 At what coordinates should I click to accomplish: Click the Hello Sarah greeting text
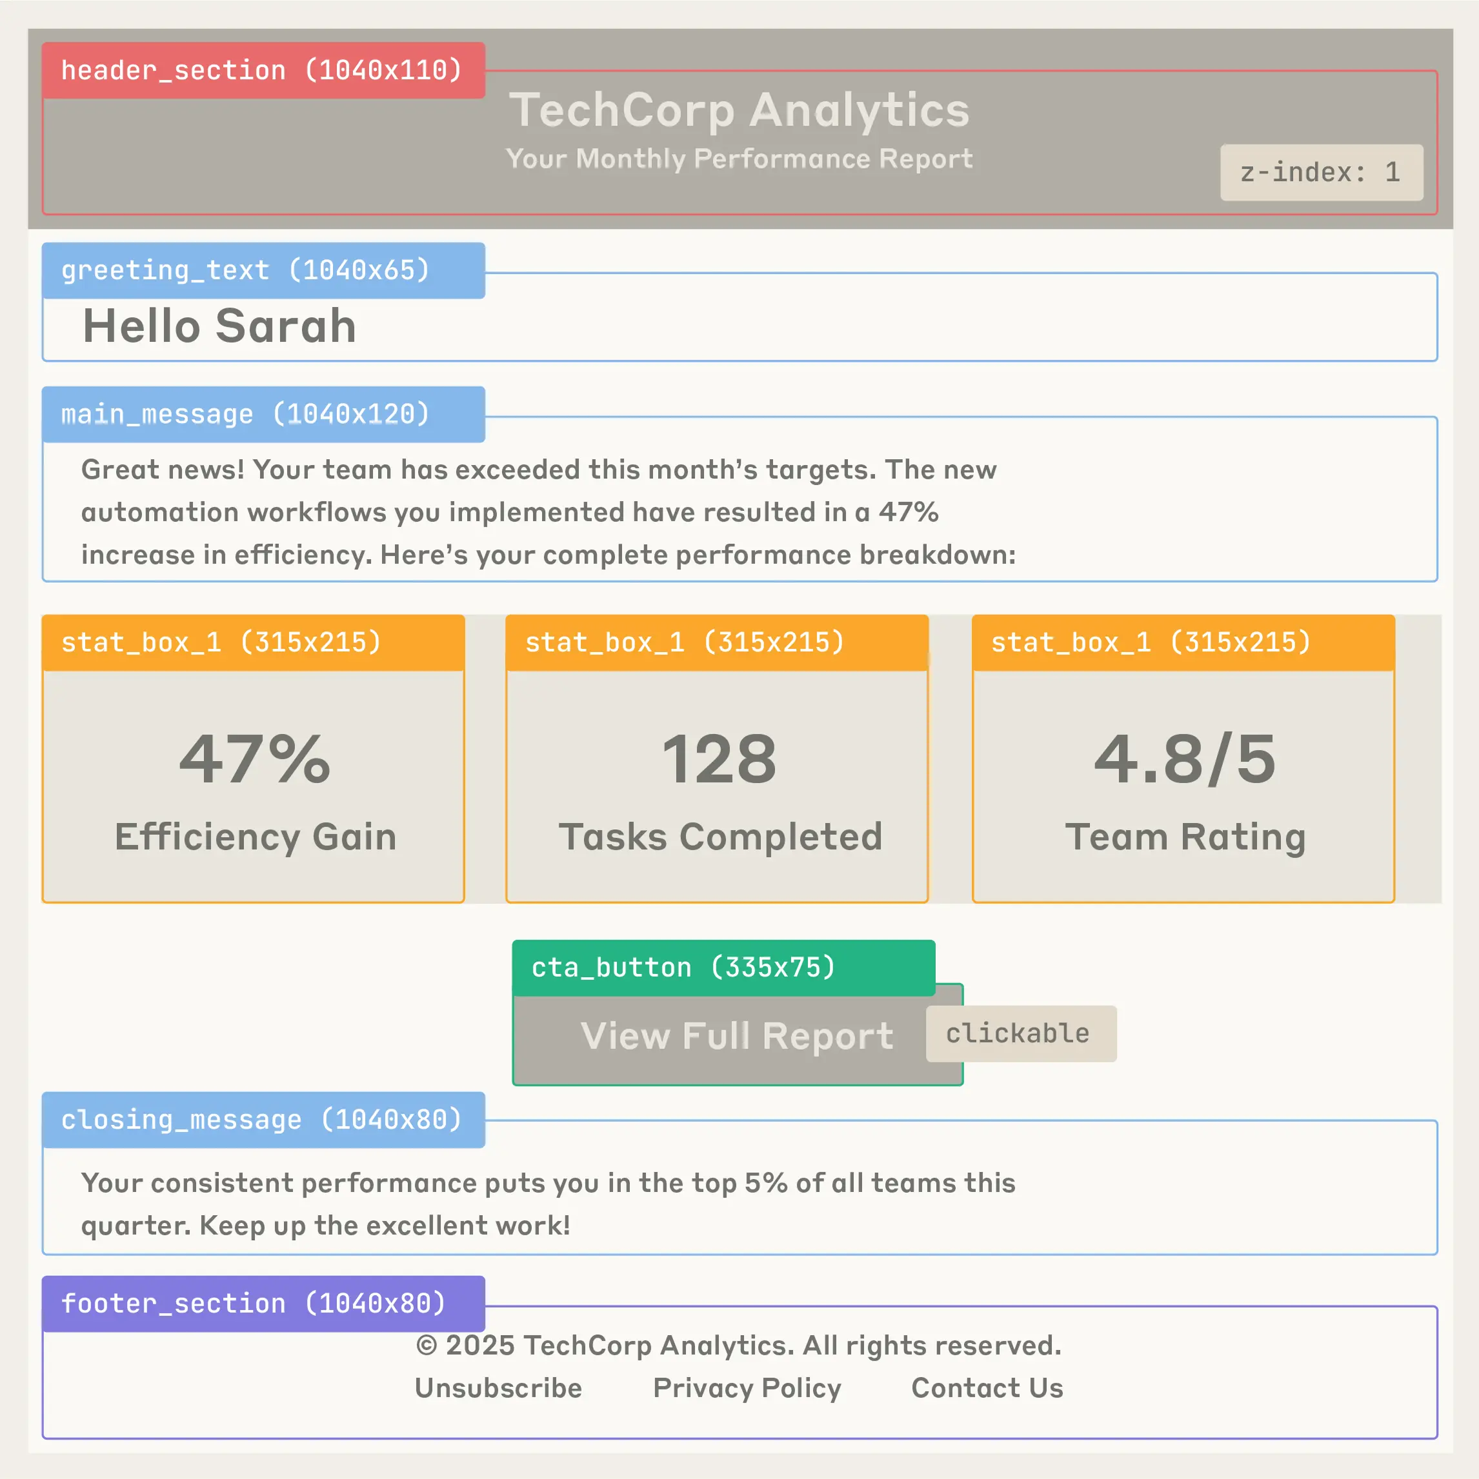[220, 326]
